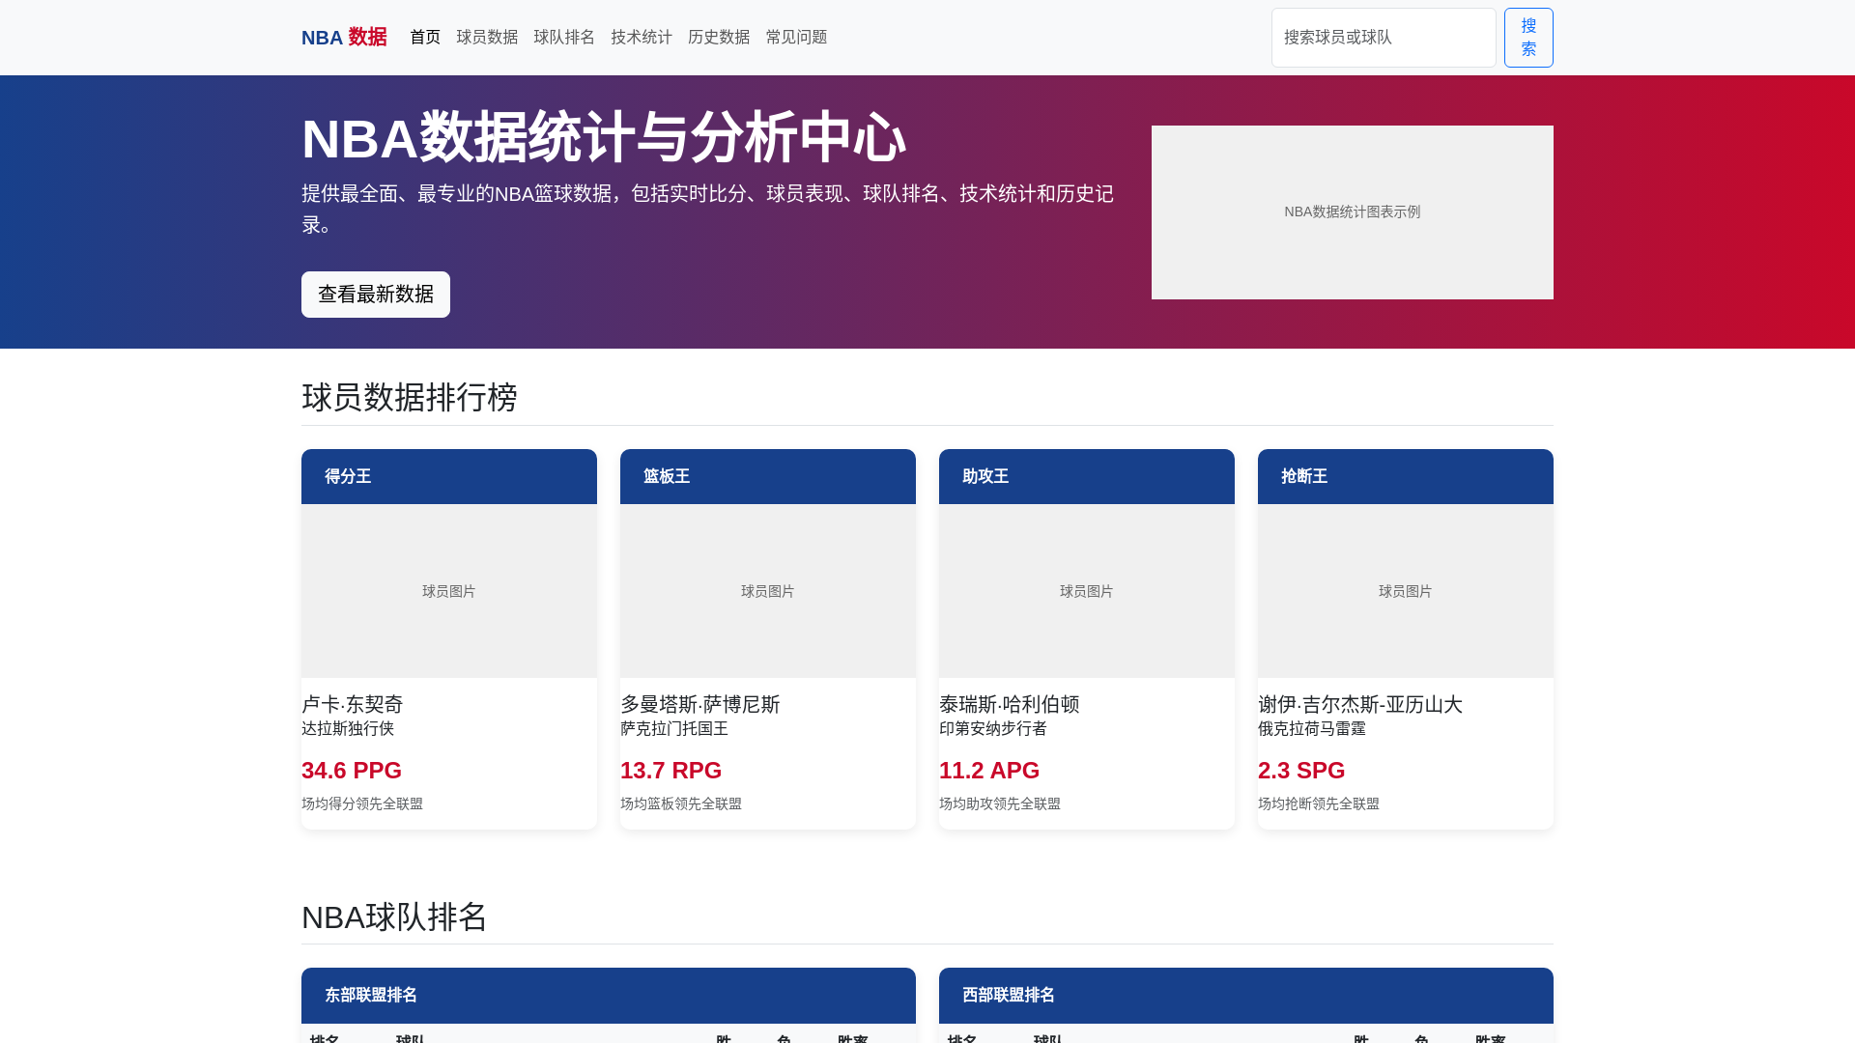Click 场均助攻领先全联盟 caption
Screen dimensions: 1855x1043
coord(1000,803)
